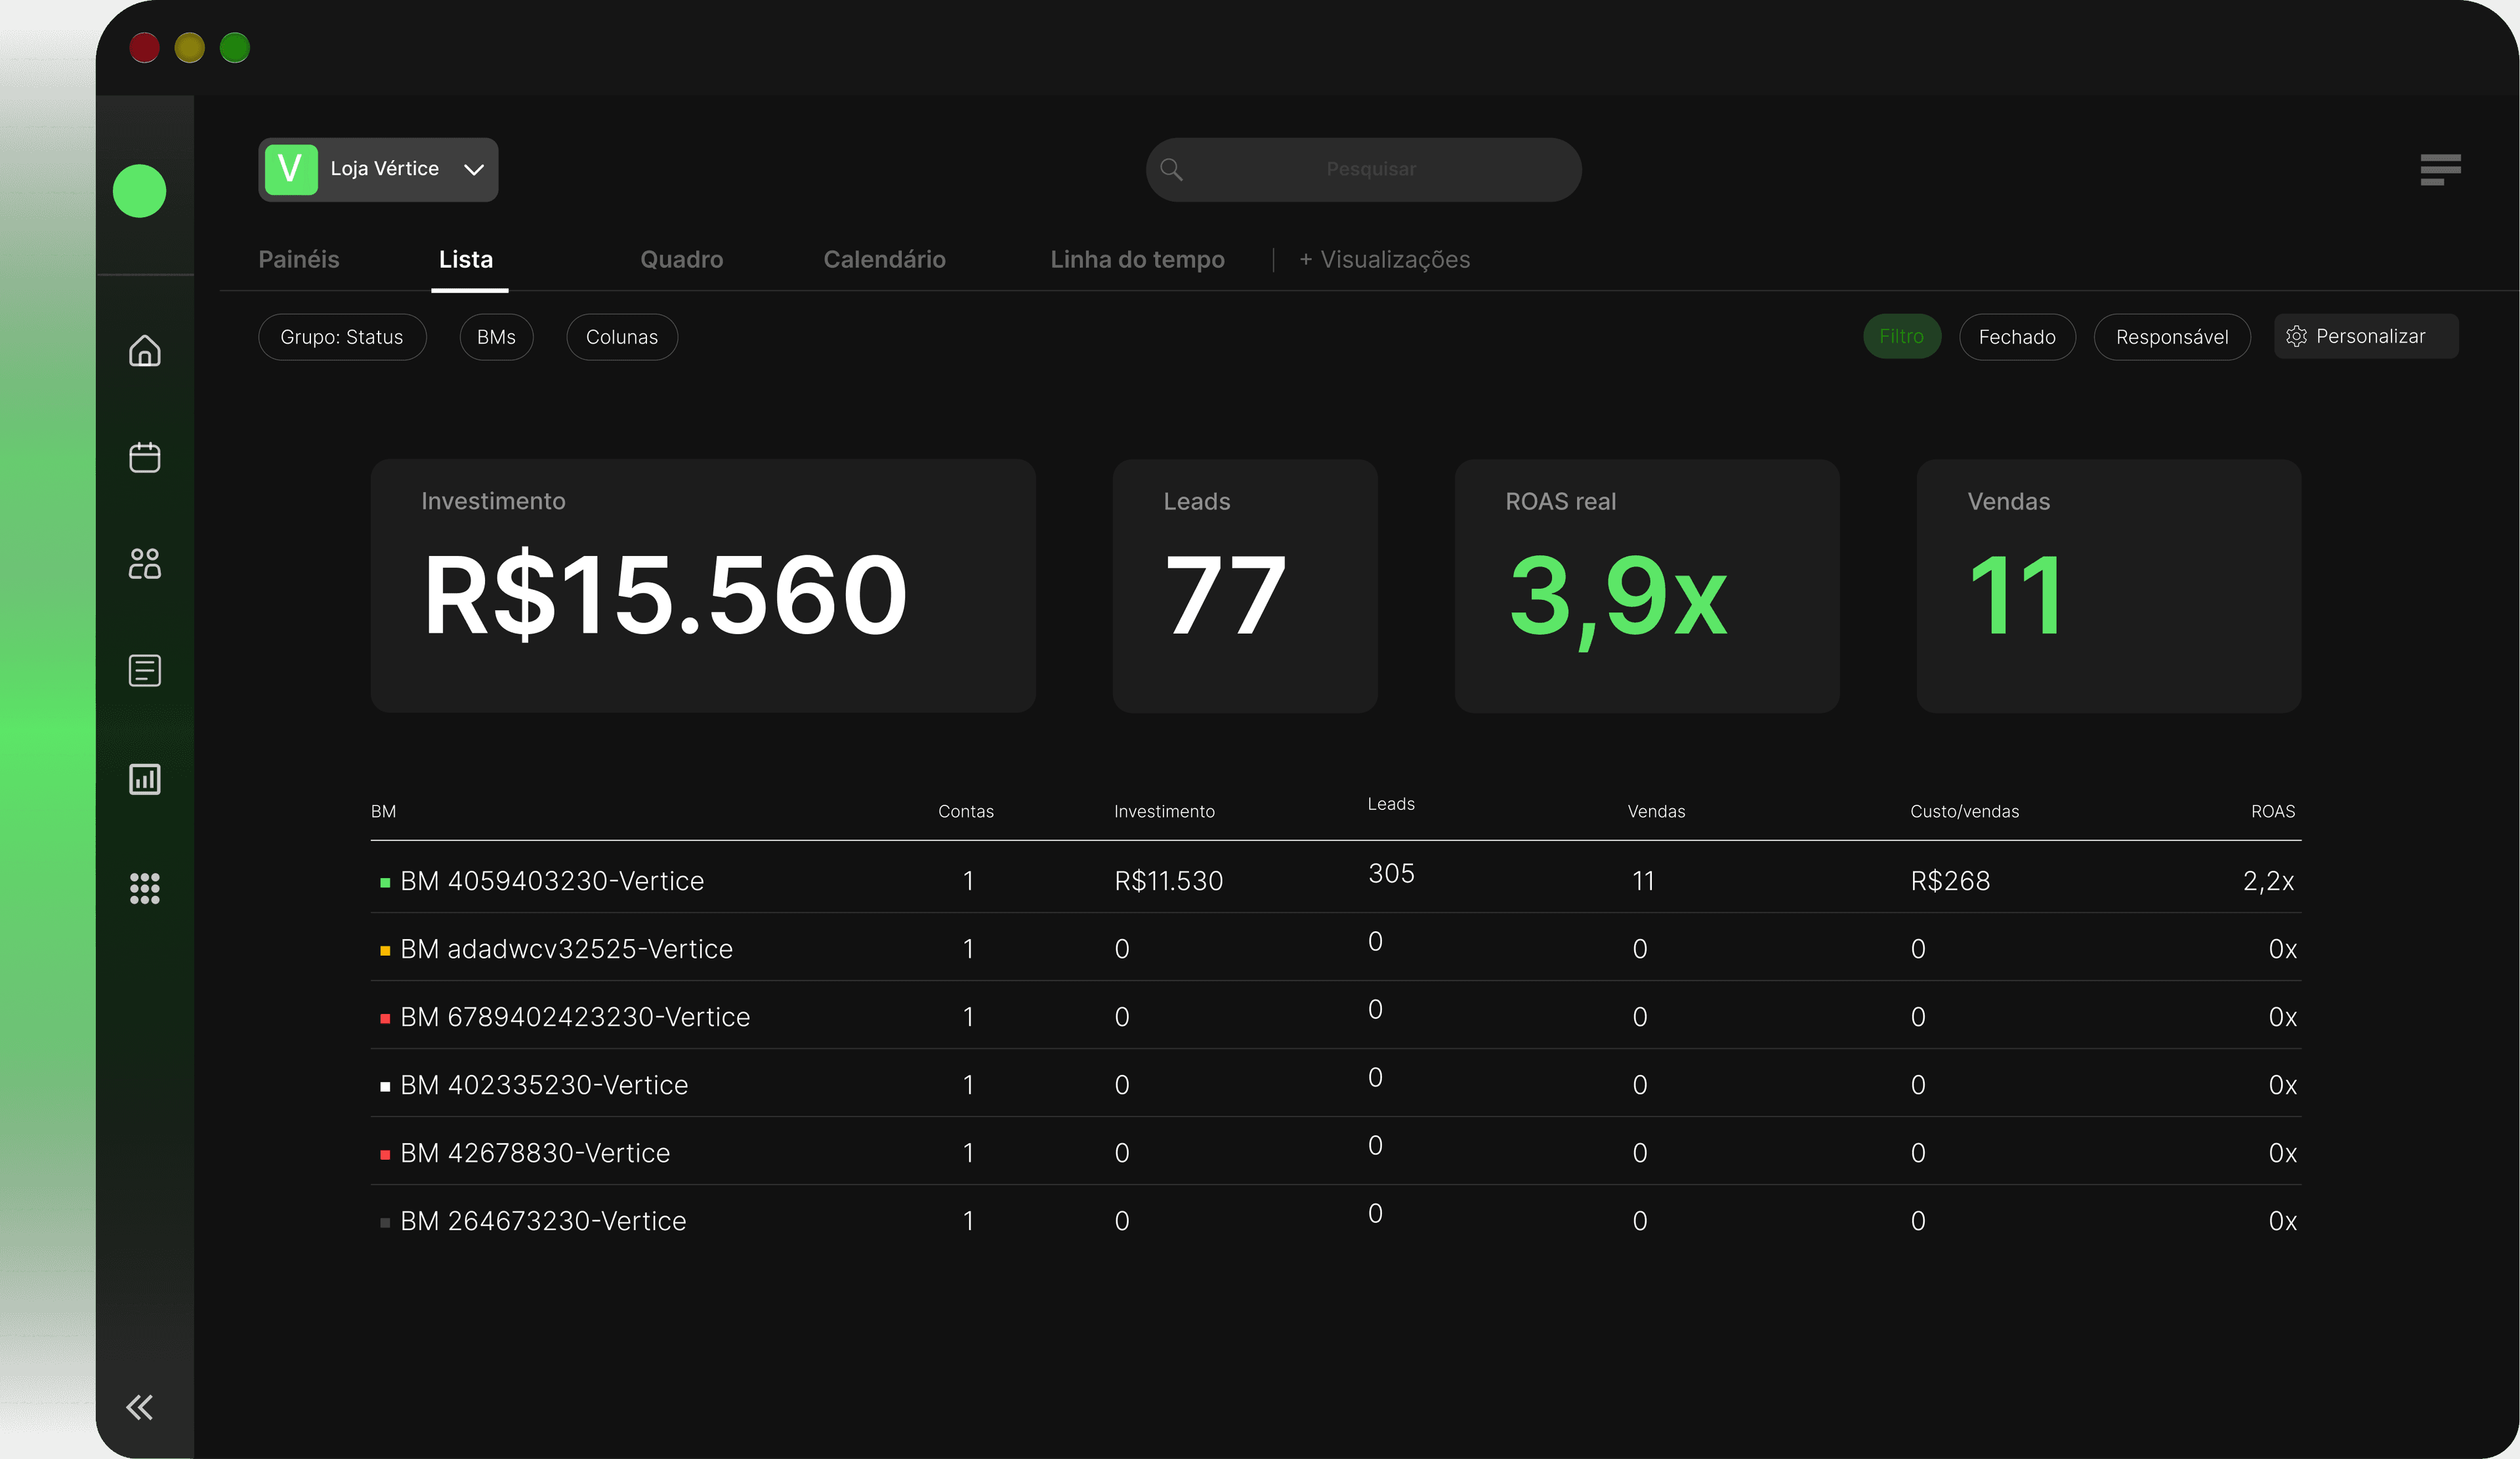Sort by the BM column header
The width and height of the screenshot is (2520, 1459).
[x=383, y=811]
